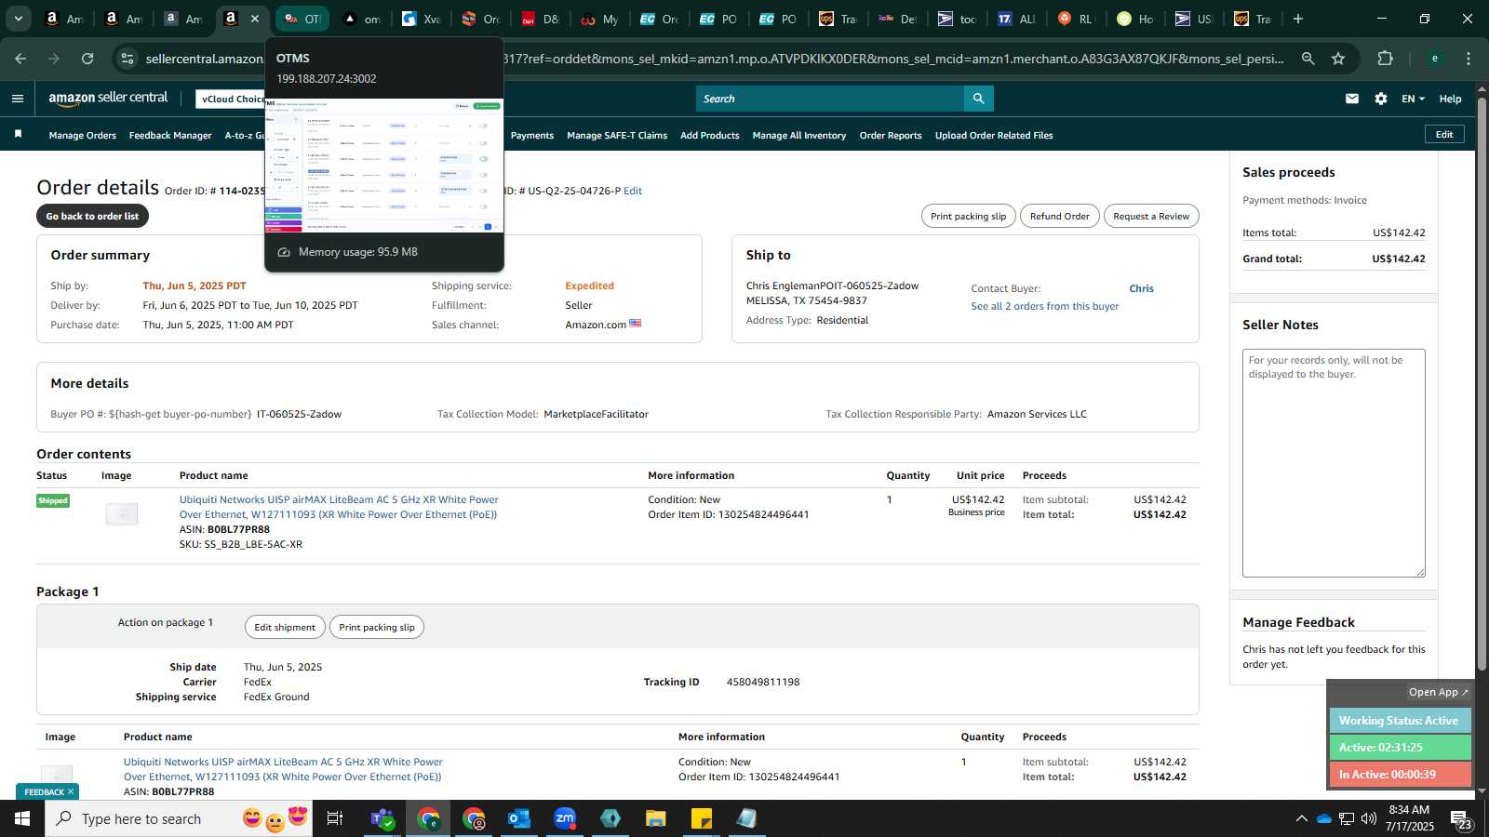Viewport: 1489px width, 837px height.
Task: Click top Print packing slip button
Action: 969,216
